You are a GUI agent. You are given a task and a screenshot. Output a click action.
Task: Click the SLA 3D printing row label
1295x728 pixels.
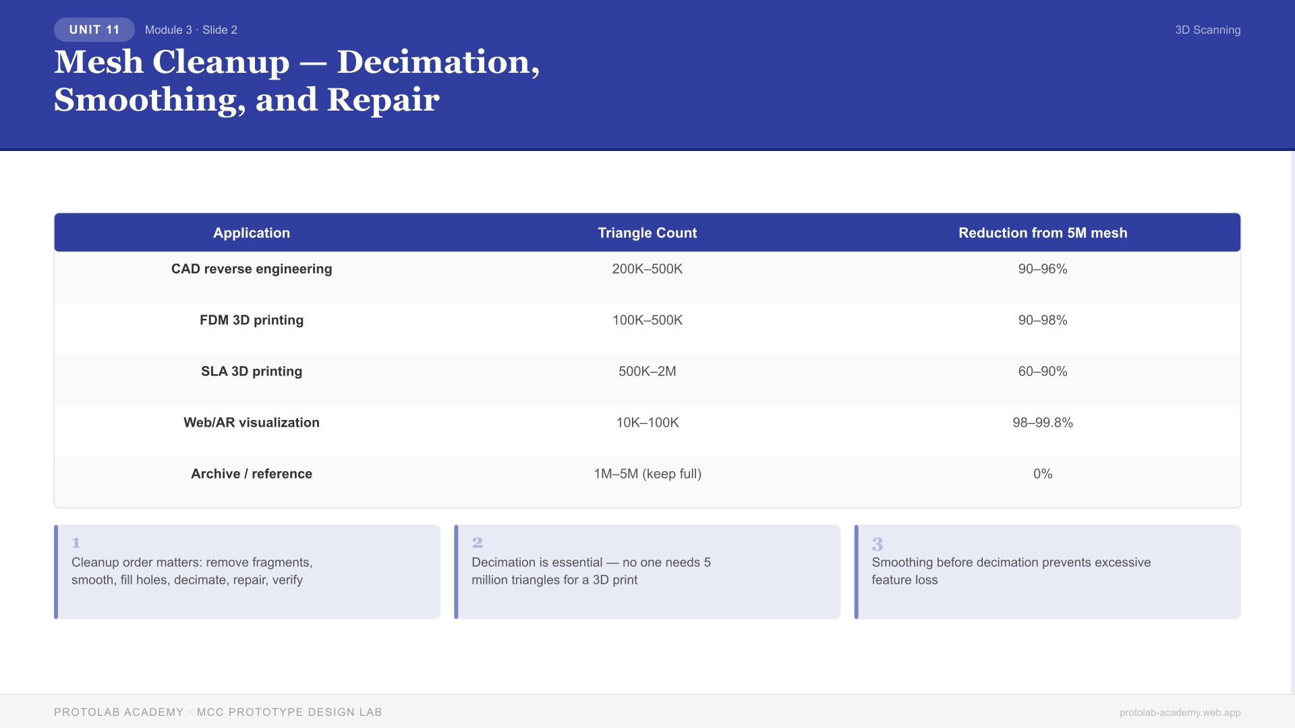coord(252,371)
